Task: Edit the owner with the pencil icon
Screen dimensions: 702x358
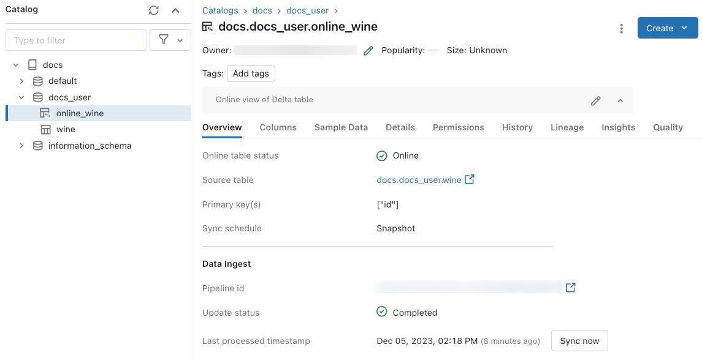Action: pos(368,51)
